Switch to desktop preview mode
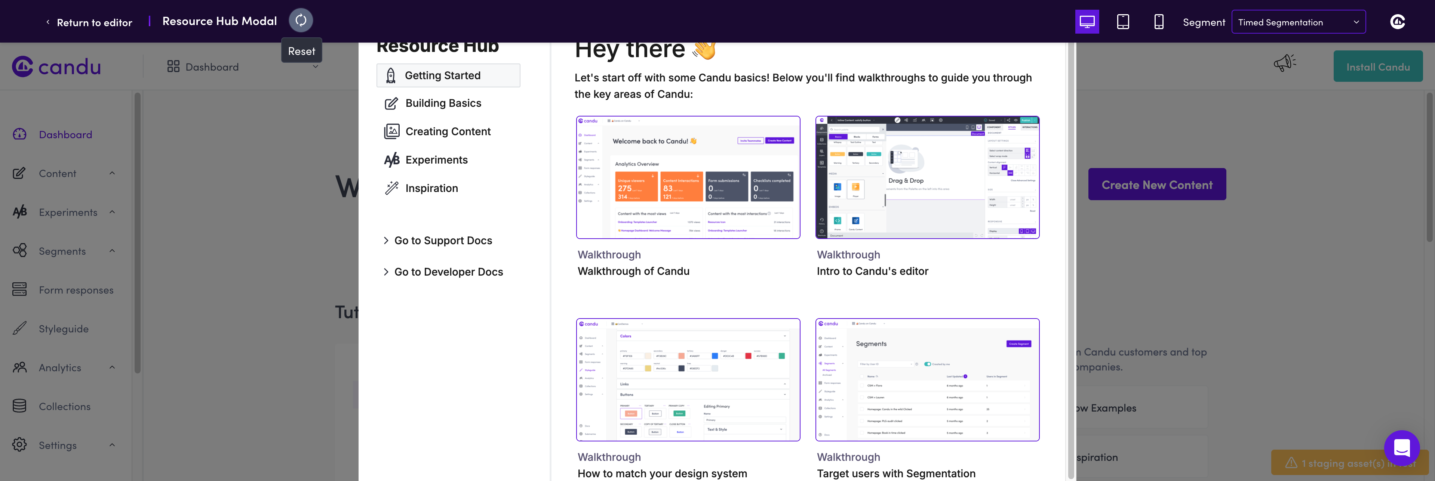Viewport: 1435px width, 481px height. 1086,22
